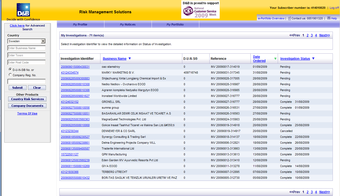Open investigation 43121930366
The width and height of the screenshot is (340, 196).
tap(70, 172)
